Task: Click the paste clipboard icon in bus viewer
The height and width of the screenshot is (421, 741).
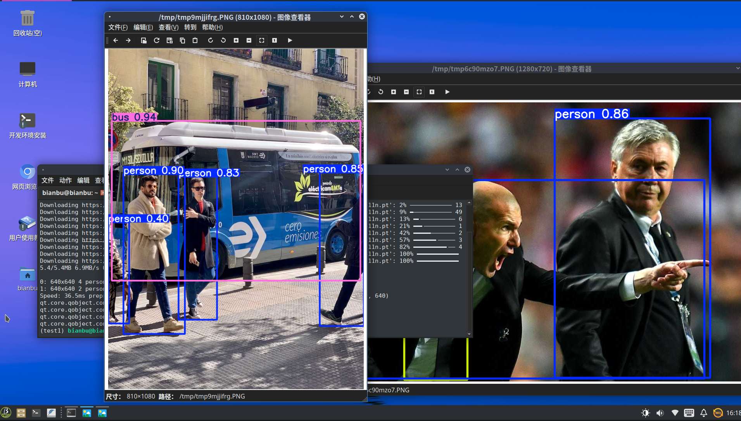Action: tap(195, 40)
